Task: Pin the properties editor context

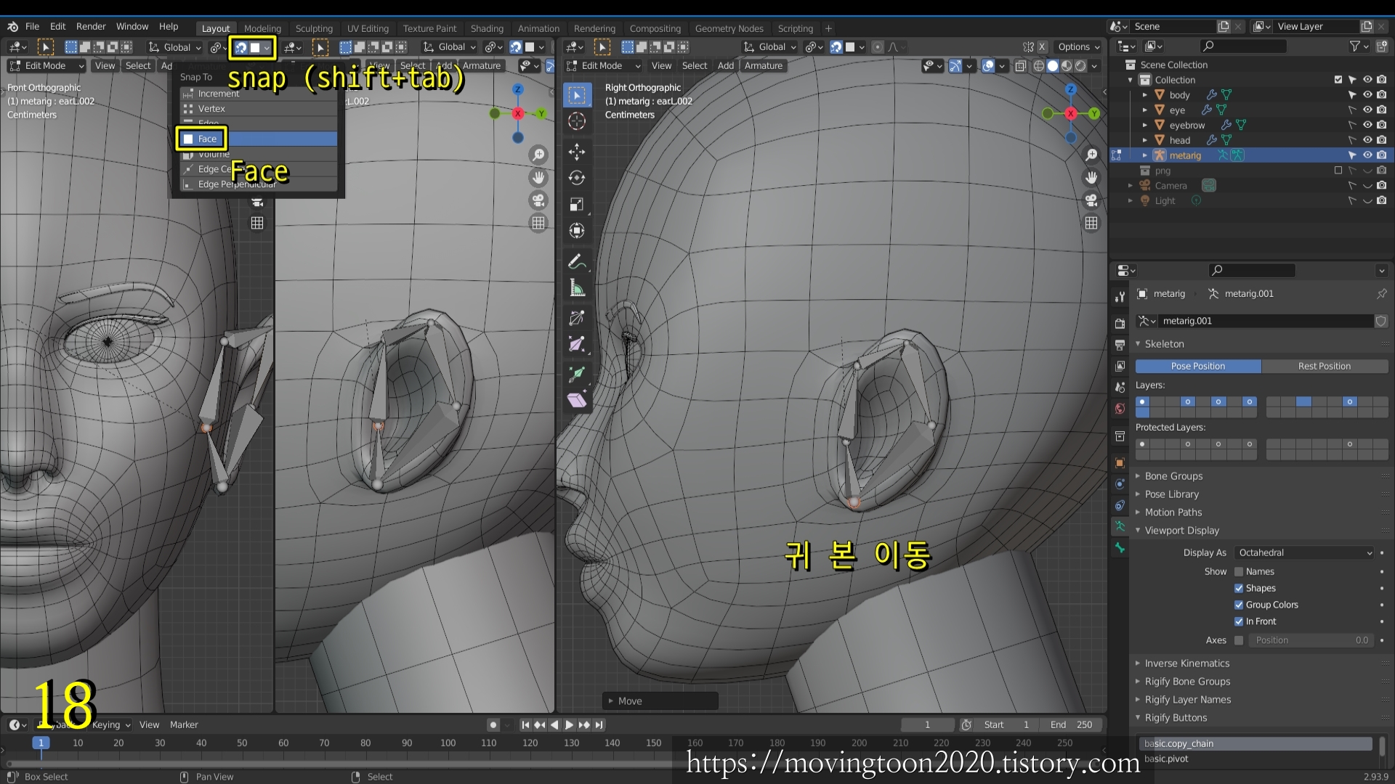Action: pos(1381,294)
